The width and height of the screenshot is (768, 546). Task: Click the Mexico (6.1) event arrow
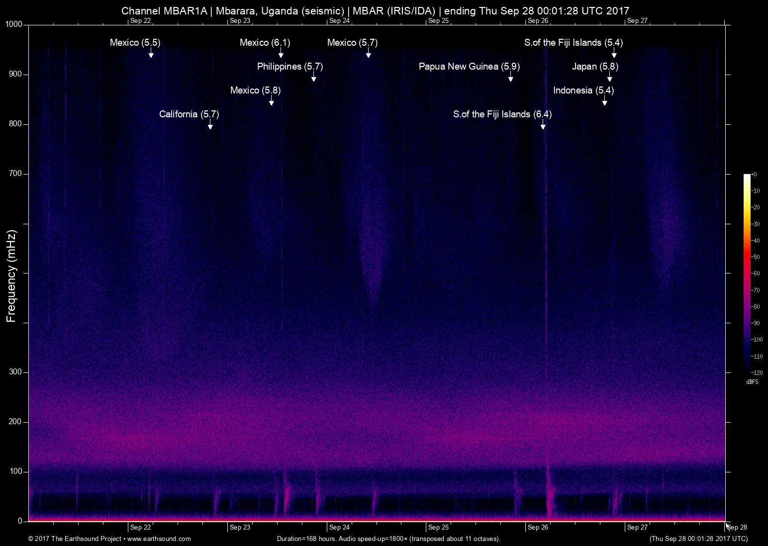pyautogui.click(x=264, y=43)
